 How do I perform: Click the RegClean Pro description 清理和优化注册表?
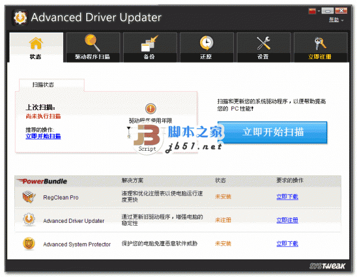pyautogui.click(x=162, y=197)
